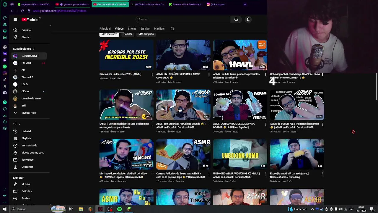Switch to the Playlists channel tab

point(159,29)
